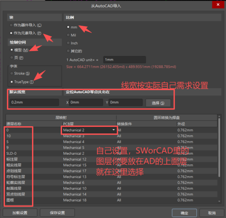This screenshot has height=218, width=226.
Task: Cancel with the 取消 button
Action: 212,213
